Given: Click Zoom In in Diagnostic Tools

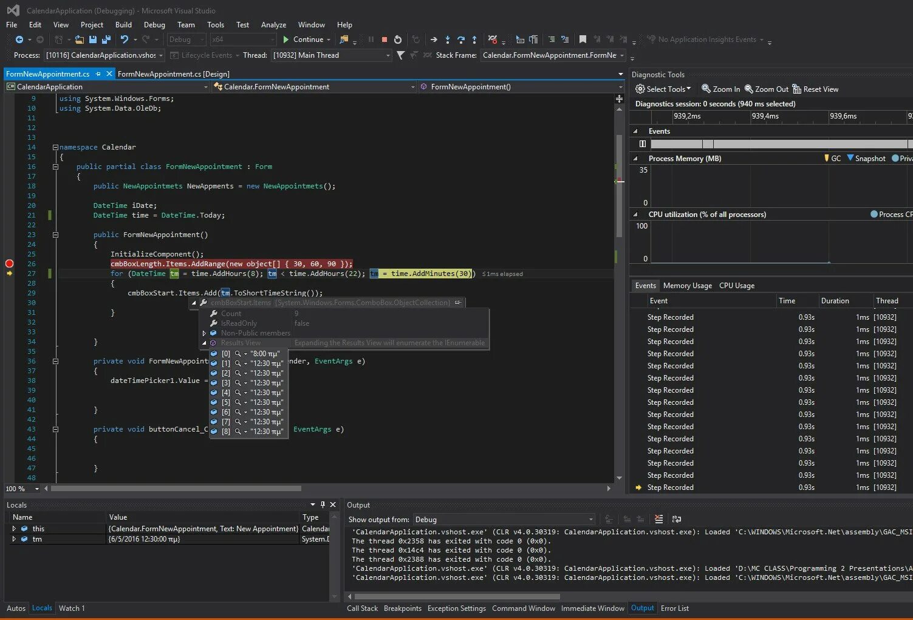Looking at the screenshot, I should click(x=720, y=89).
